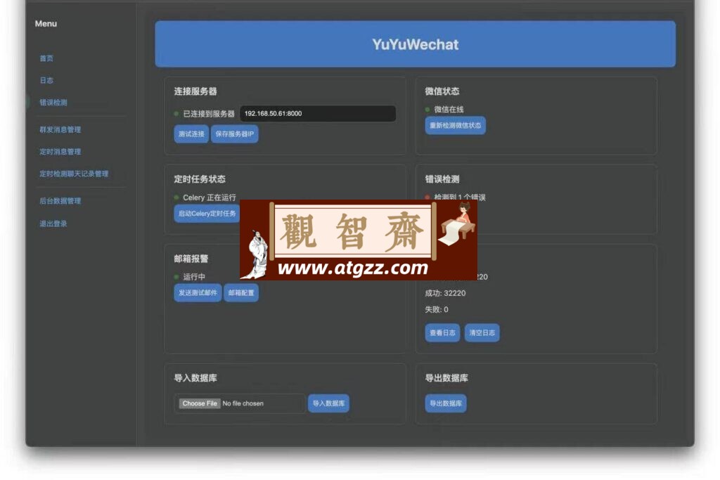Click the Choose File button
720x480 pixels.
[199, 403]
